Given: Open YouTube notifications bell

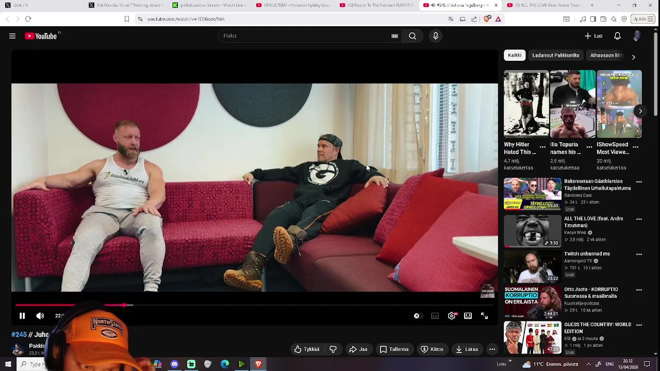Looking at the screenshot, I should point(617,36).
